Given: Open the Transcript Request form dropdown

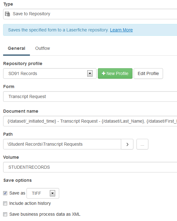Looking at the screenshot, I should (90, 96).
